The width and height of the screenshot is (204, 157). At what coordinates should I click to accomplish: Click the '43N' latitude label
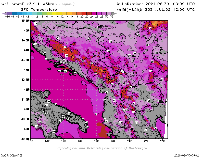click(26, 70)
